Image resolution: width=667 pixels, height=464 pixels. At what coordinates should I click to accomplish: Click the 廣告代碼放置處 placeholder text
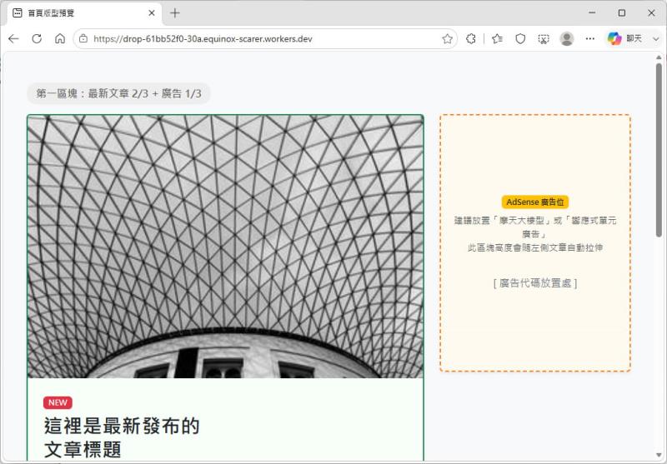tap(535, 283)
